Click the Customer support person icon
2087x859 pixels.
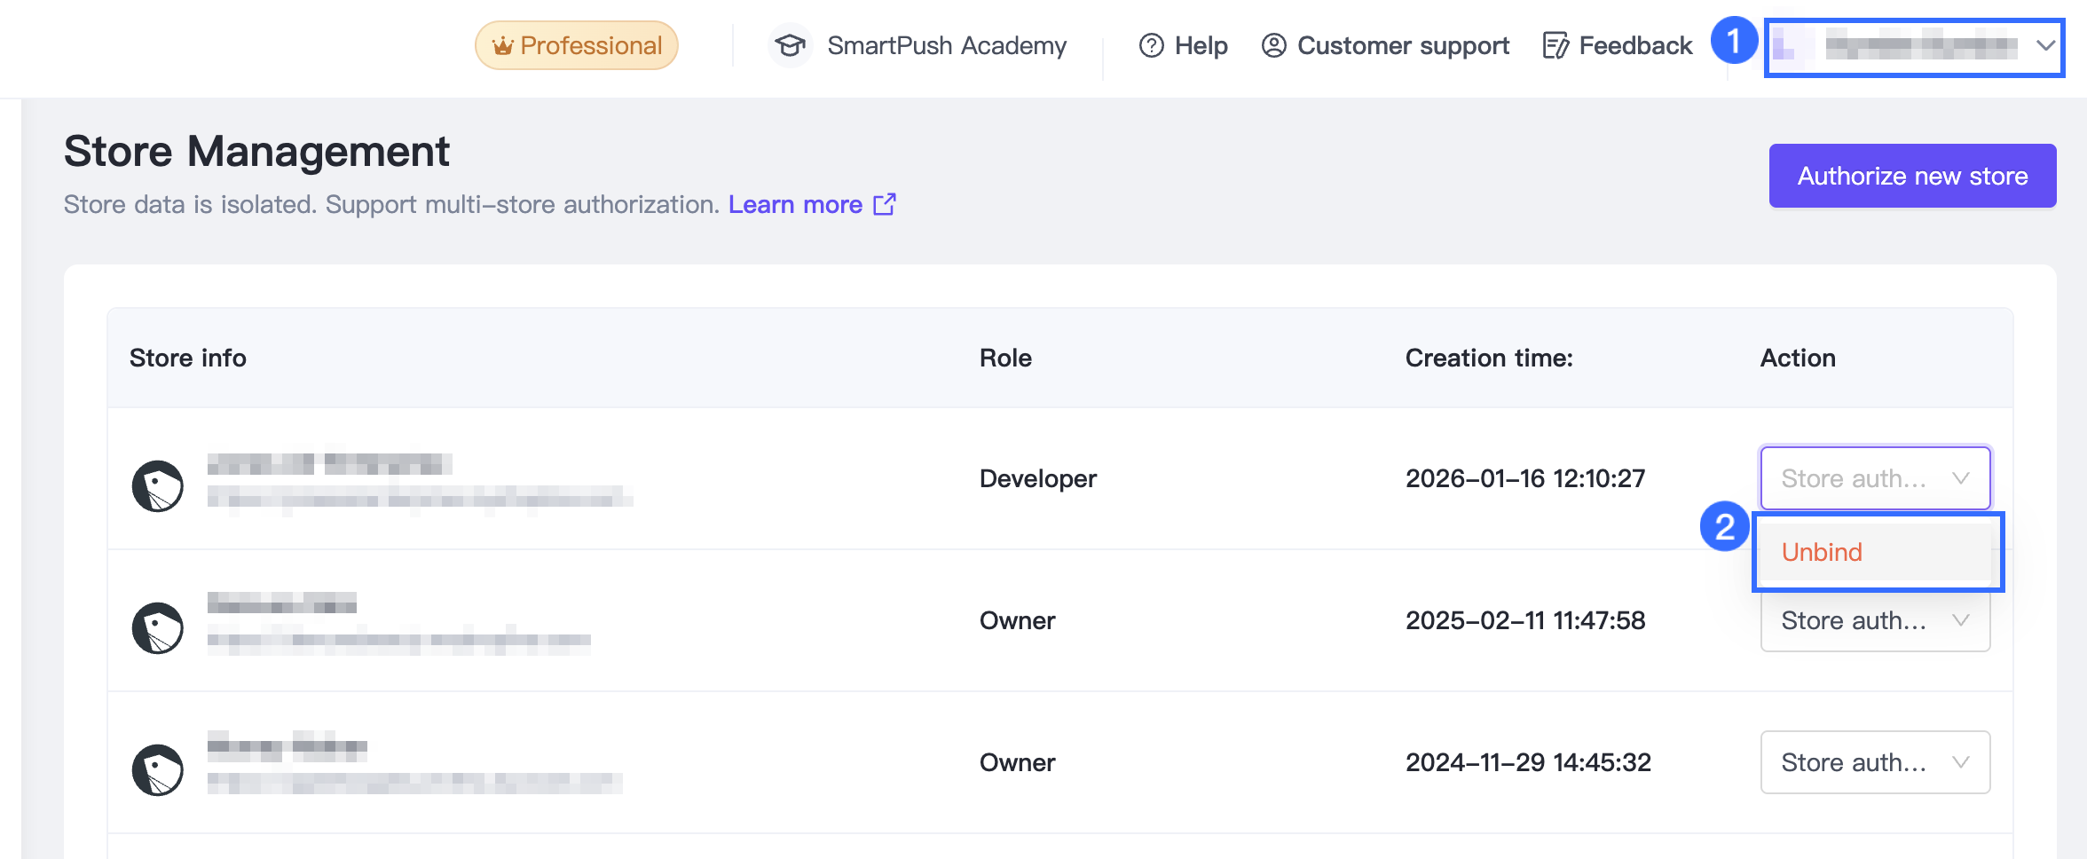1273,45
